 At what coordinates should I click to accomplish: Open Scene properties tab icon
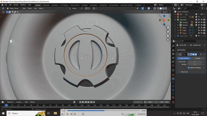click(173, 62)
